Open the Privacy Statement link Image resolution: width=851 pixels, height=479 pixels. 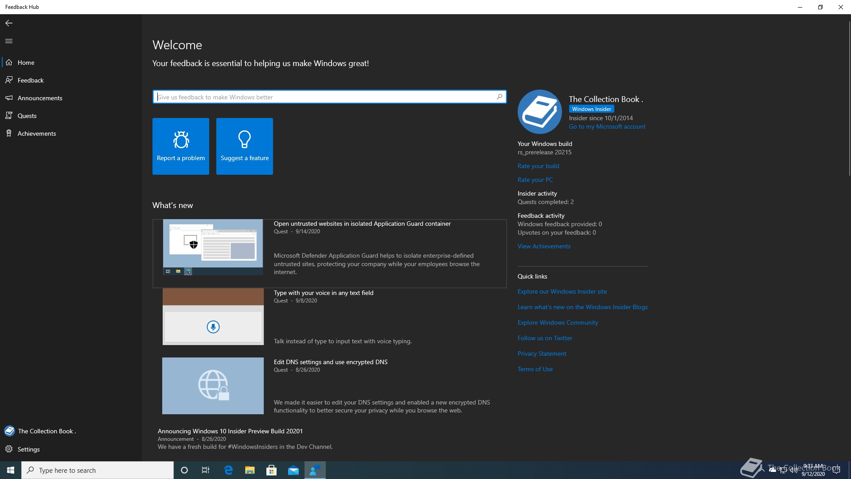542,353
